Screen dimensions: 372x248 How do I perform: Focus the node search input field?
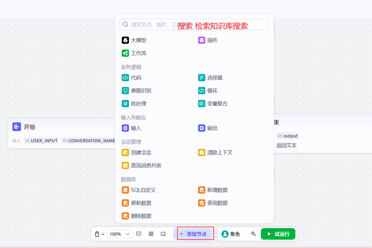point(194,24)
